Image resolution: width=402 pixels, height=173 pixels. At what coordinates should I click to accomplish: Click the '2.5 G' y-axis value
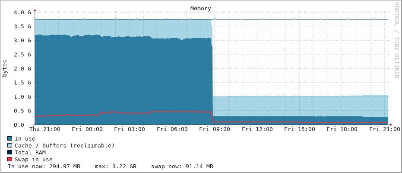click(x=22, y=54)
